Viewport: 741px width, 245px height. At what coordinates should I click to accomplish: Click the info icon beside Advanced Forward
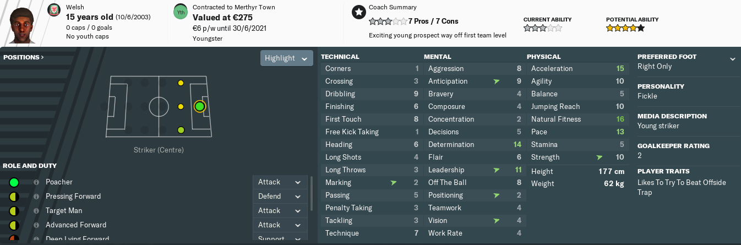pyautogui.click(x=36, y=225)
